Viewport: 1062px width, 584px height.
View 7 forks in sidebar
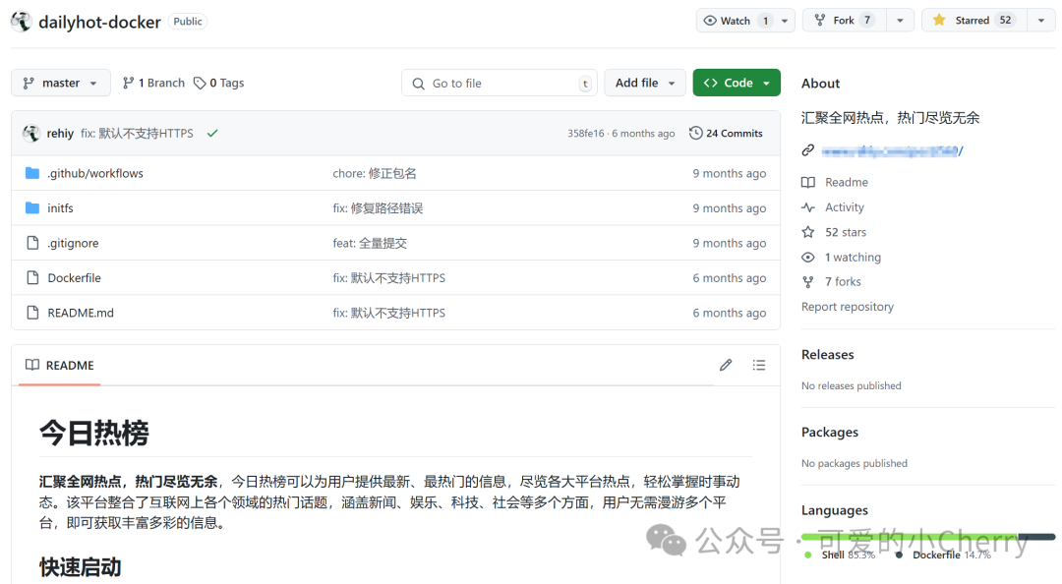843,282
